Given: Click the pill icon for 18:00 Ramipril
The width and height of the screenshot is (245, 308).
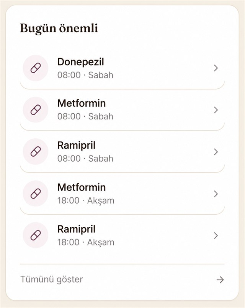Looking at the screenshot, I should click(36, 235).
